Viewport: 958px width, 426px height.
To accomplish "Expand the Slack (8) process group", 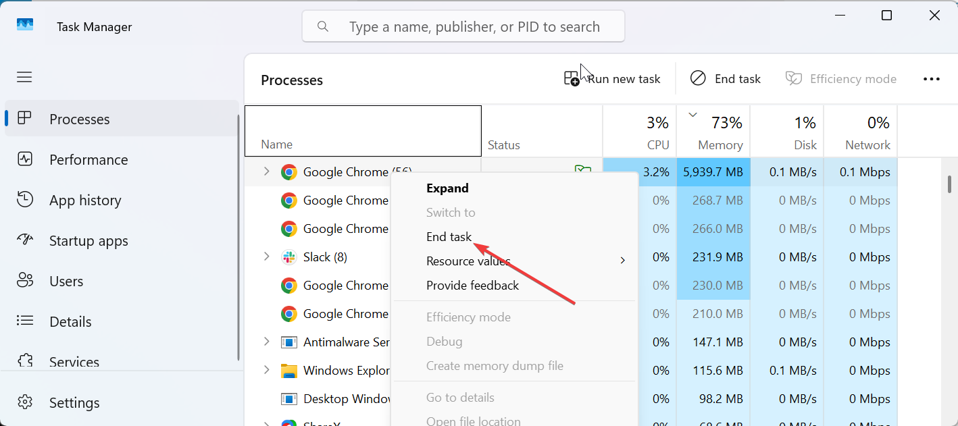I will coord(266,257).
